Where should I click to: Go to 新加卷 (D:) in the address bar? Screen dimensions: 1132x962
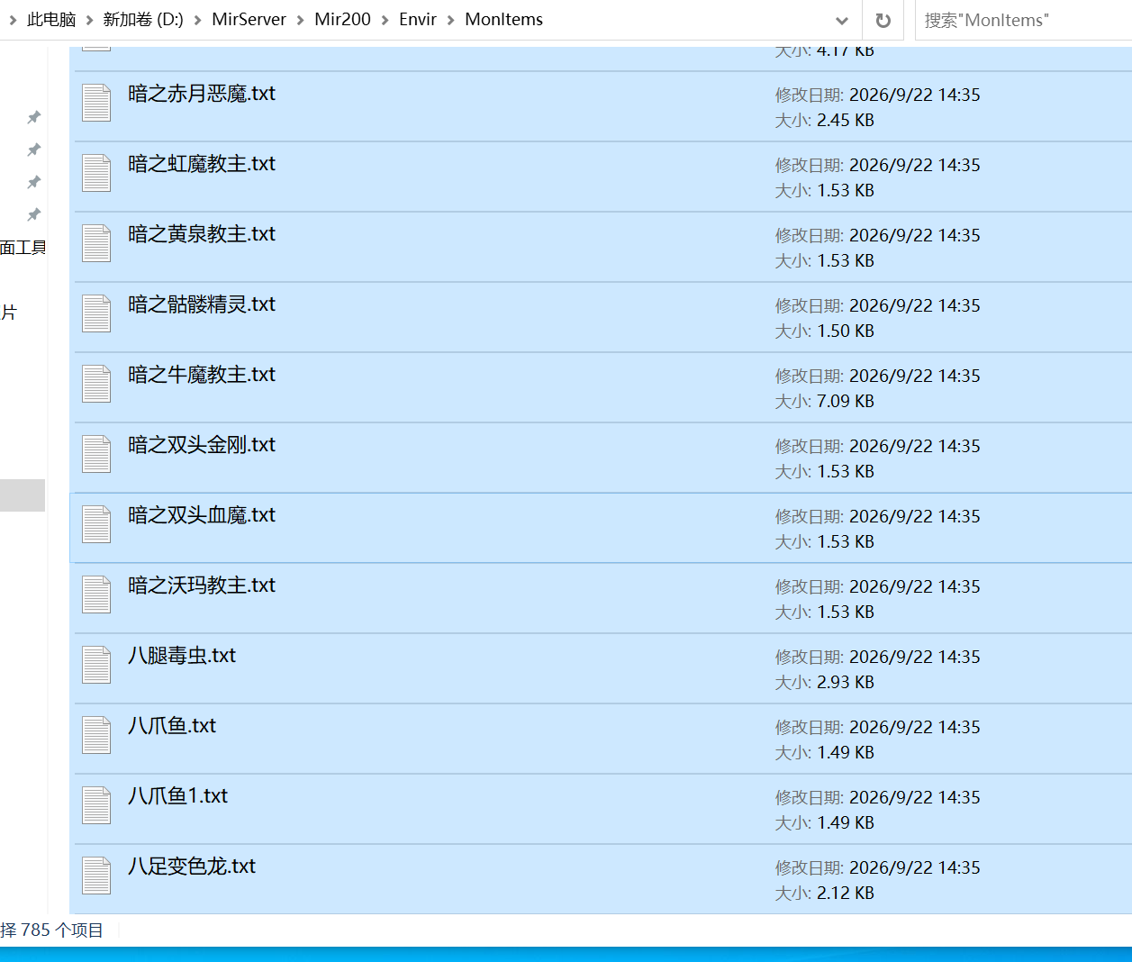143,20
